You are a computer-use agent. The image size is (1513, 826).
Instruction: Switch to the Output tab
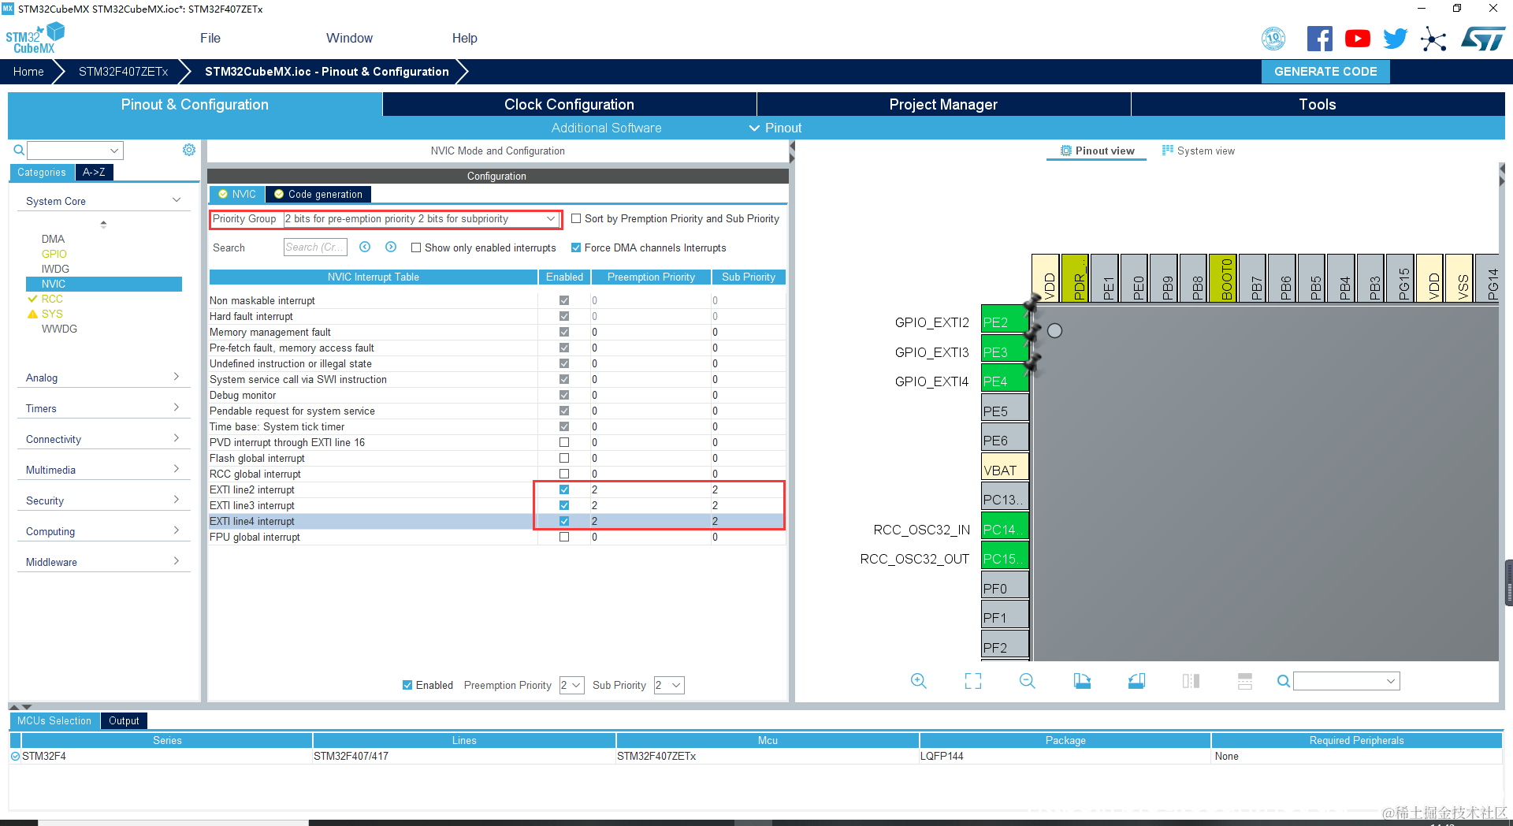124,720
